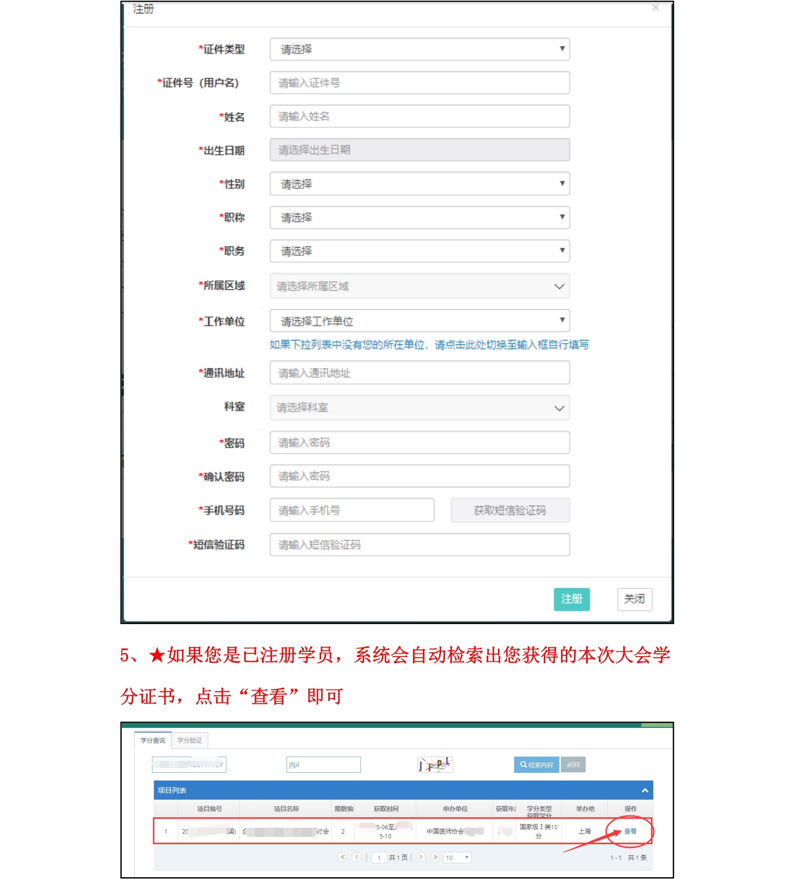
Task: Click the 举办地 column header
Action: click(585, 809)
